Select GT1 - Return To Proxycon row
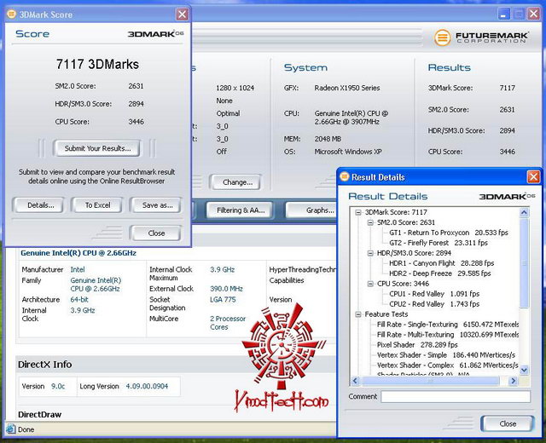This screenshot has height=443, width=546. click(449, 233)
